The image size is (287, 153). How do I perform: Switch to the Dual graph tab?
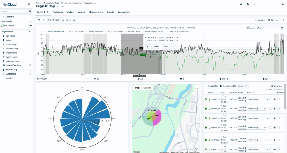(58, 12)
